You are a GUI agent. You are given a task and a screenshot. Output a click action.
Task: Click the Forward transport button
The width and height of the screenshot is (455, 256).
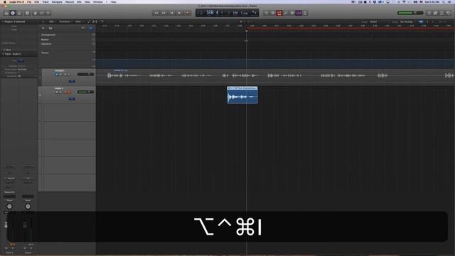[164, 13]
